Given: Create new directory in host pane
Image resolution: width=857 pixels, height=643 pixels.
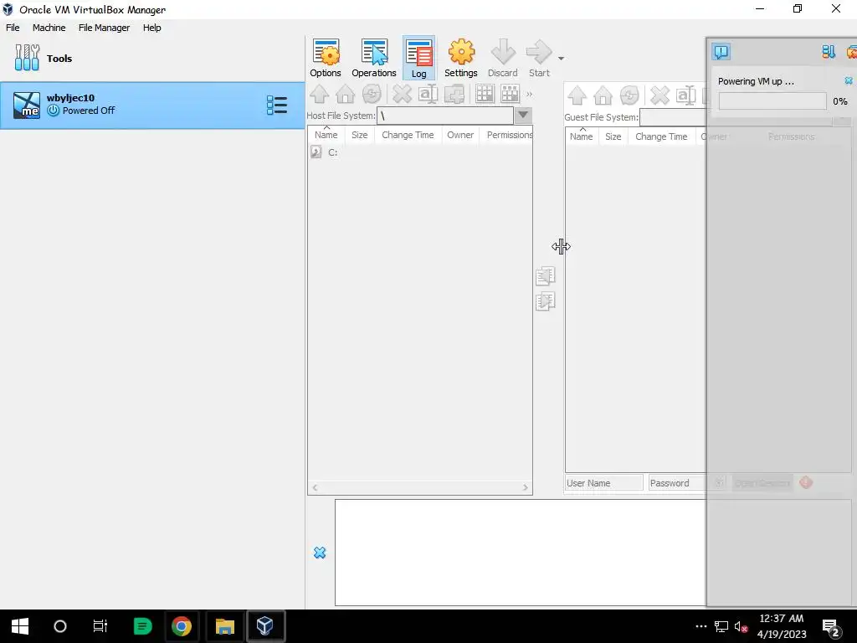Looking at the screenshot, I should click(x=454, y=94).
